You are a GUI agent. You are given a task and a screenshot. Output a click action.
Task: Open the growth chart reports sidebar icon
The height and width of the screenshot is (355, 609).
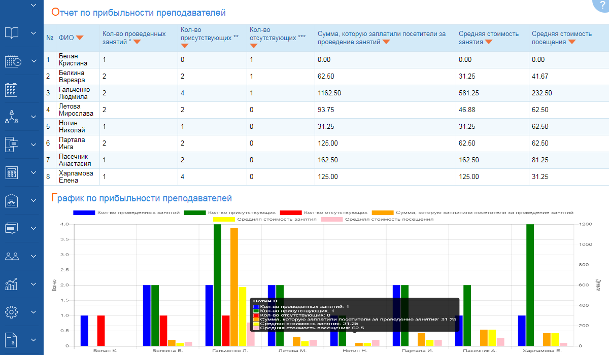12,284
